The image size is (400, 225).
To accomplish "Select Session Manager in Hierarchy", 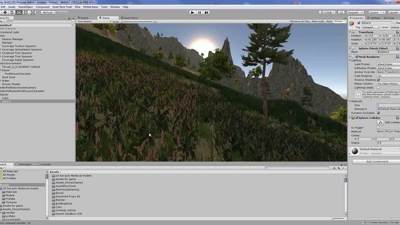I will [12, 39].
